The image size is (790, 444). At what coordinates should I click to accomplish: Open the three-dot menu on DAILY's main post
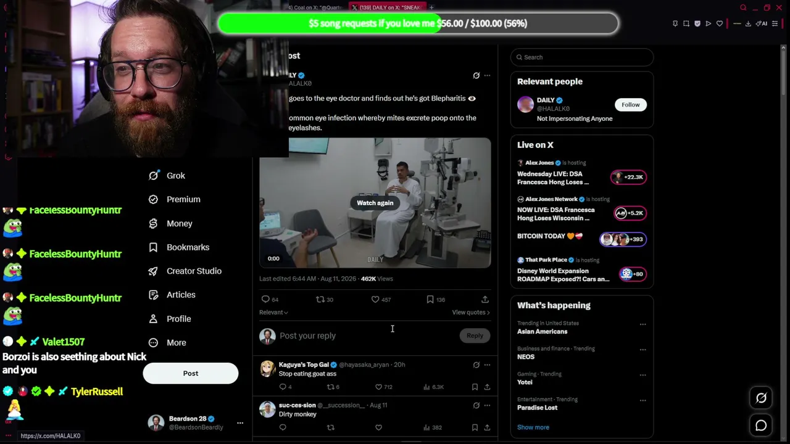pos(487,76)
